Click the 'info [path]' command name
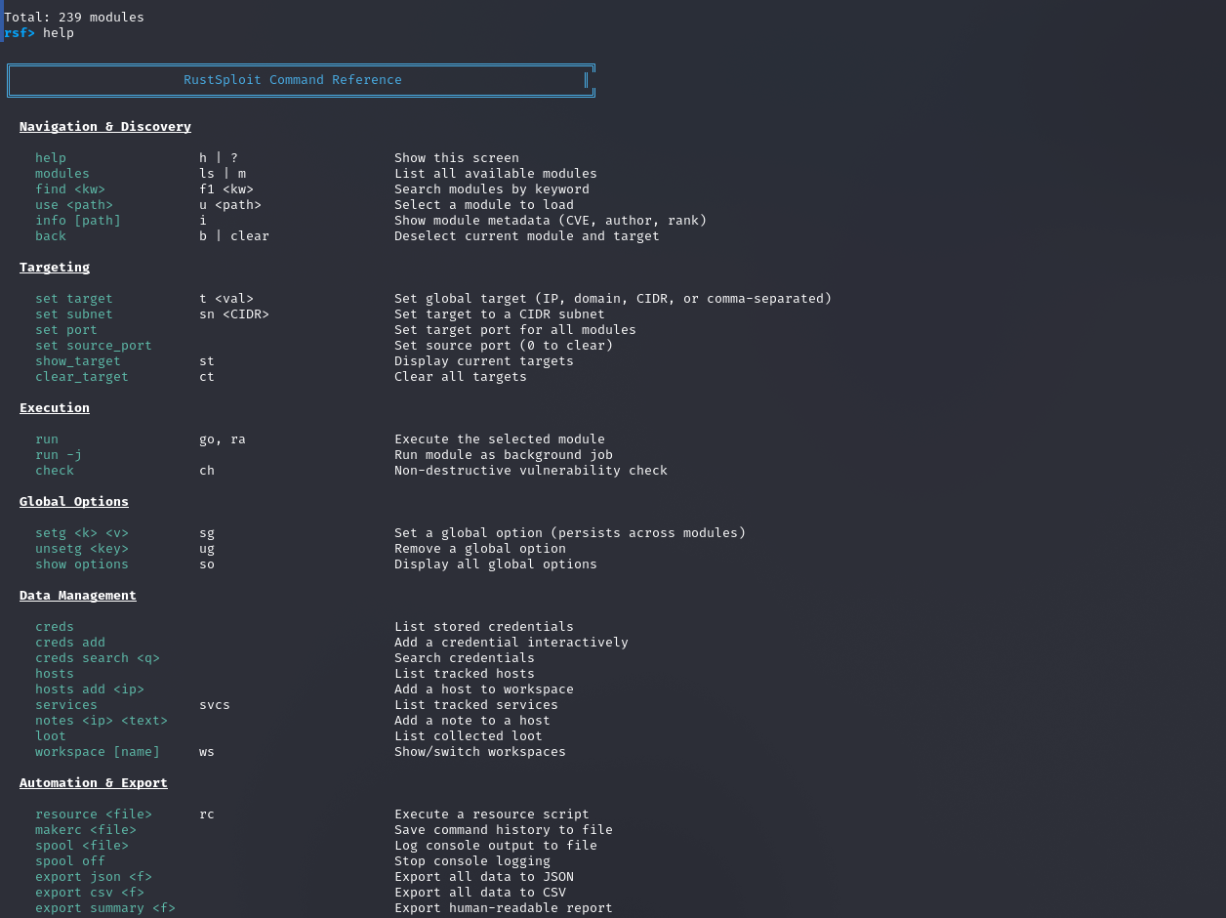This screenshot has width=1226, height=918. (x=78, y=221)
